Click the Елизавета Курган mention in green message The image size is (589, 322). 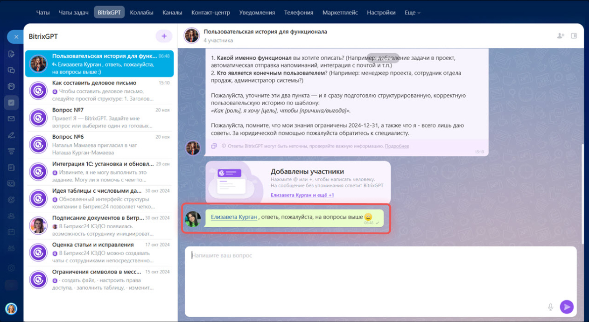pyautogui.click(x=234, y=217)
